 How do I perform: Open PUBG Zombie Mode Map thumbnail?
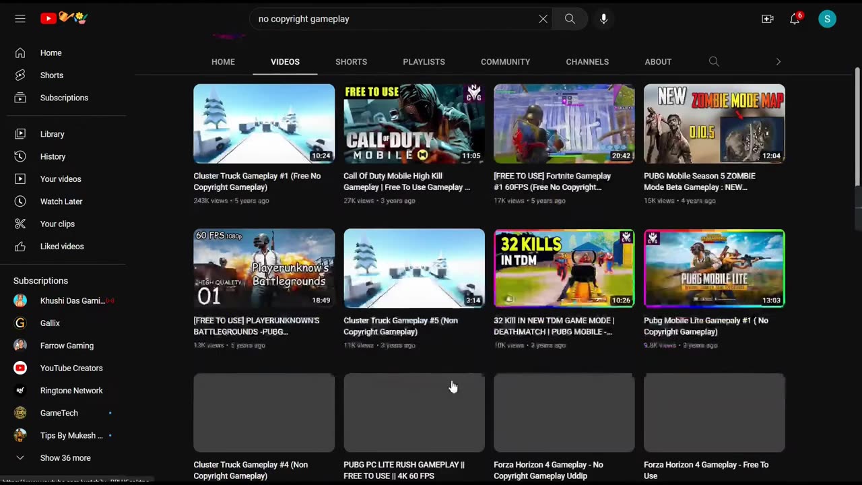point(715,123)
